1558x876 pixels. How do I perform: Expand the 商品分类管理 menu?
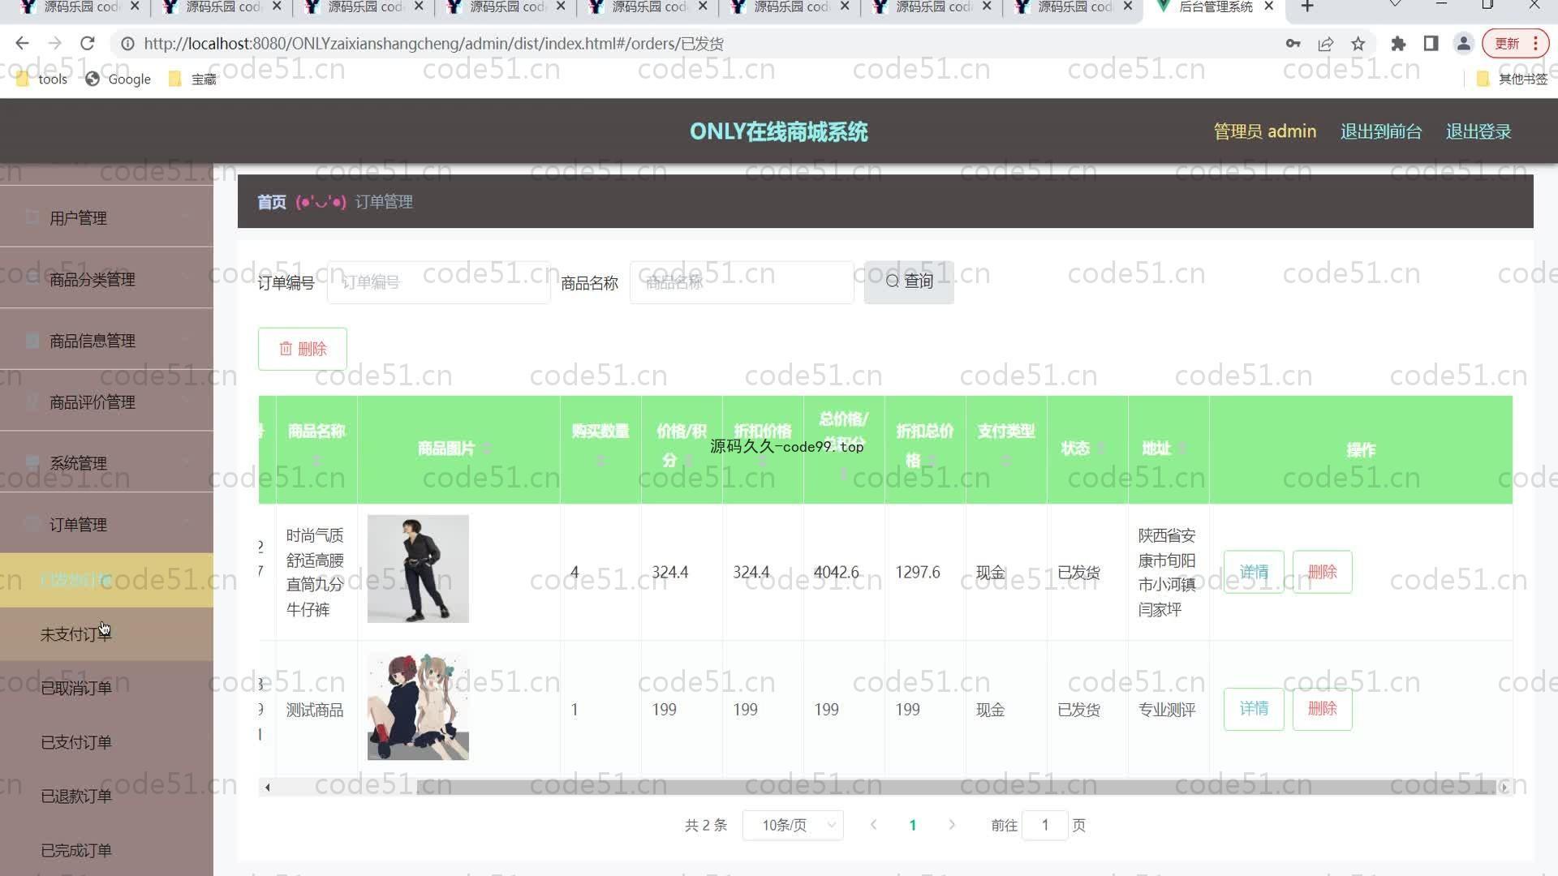tap(106, 279)
